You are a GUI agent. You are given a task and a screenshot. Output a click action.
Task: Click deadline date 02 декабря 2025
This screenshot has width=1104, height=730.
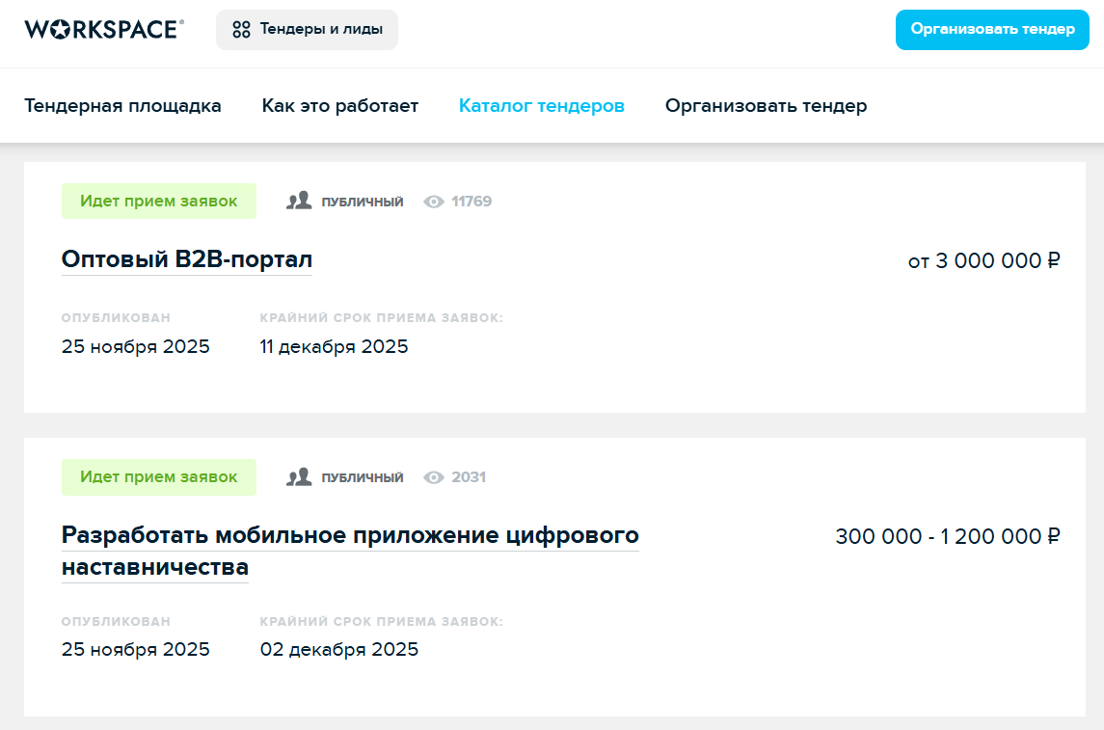pyautogui.click(x=339, y=649)
